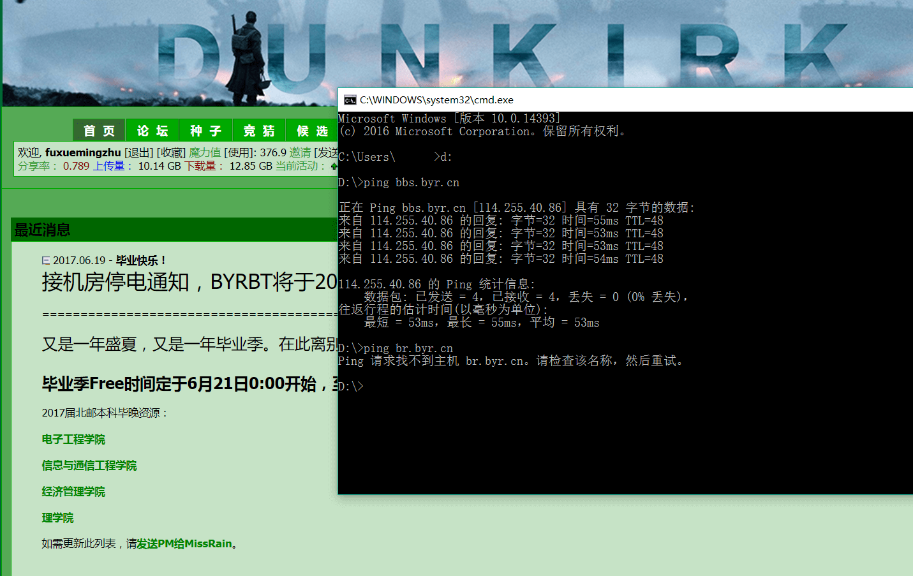Screen dimensions: 913x576
Task: Click the final D:\> prompt in cmd
Action: coord(351,387)
